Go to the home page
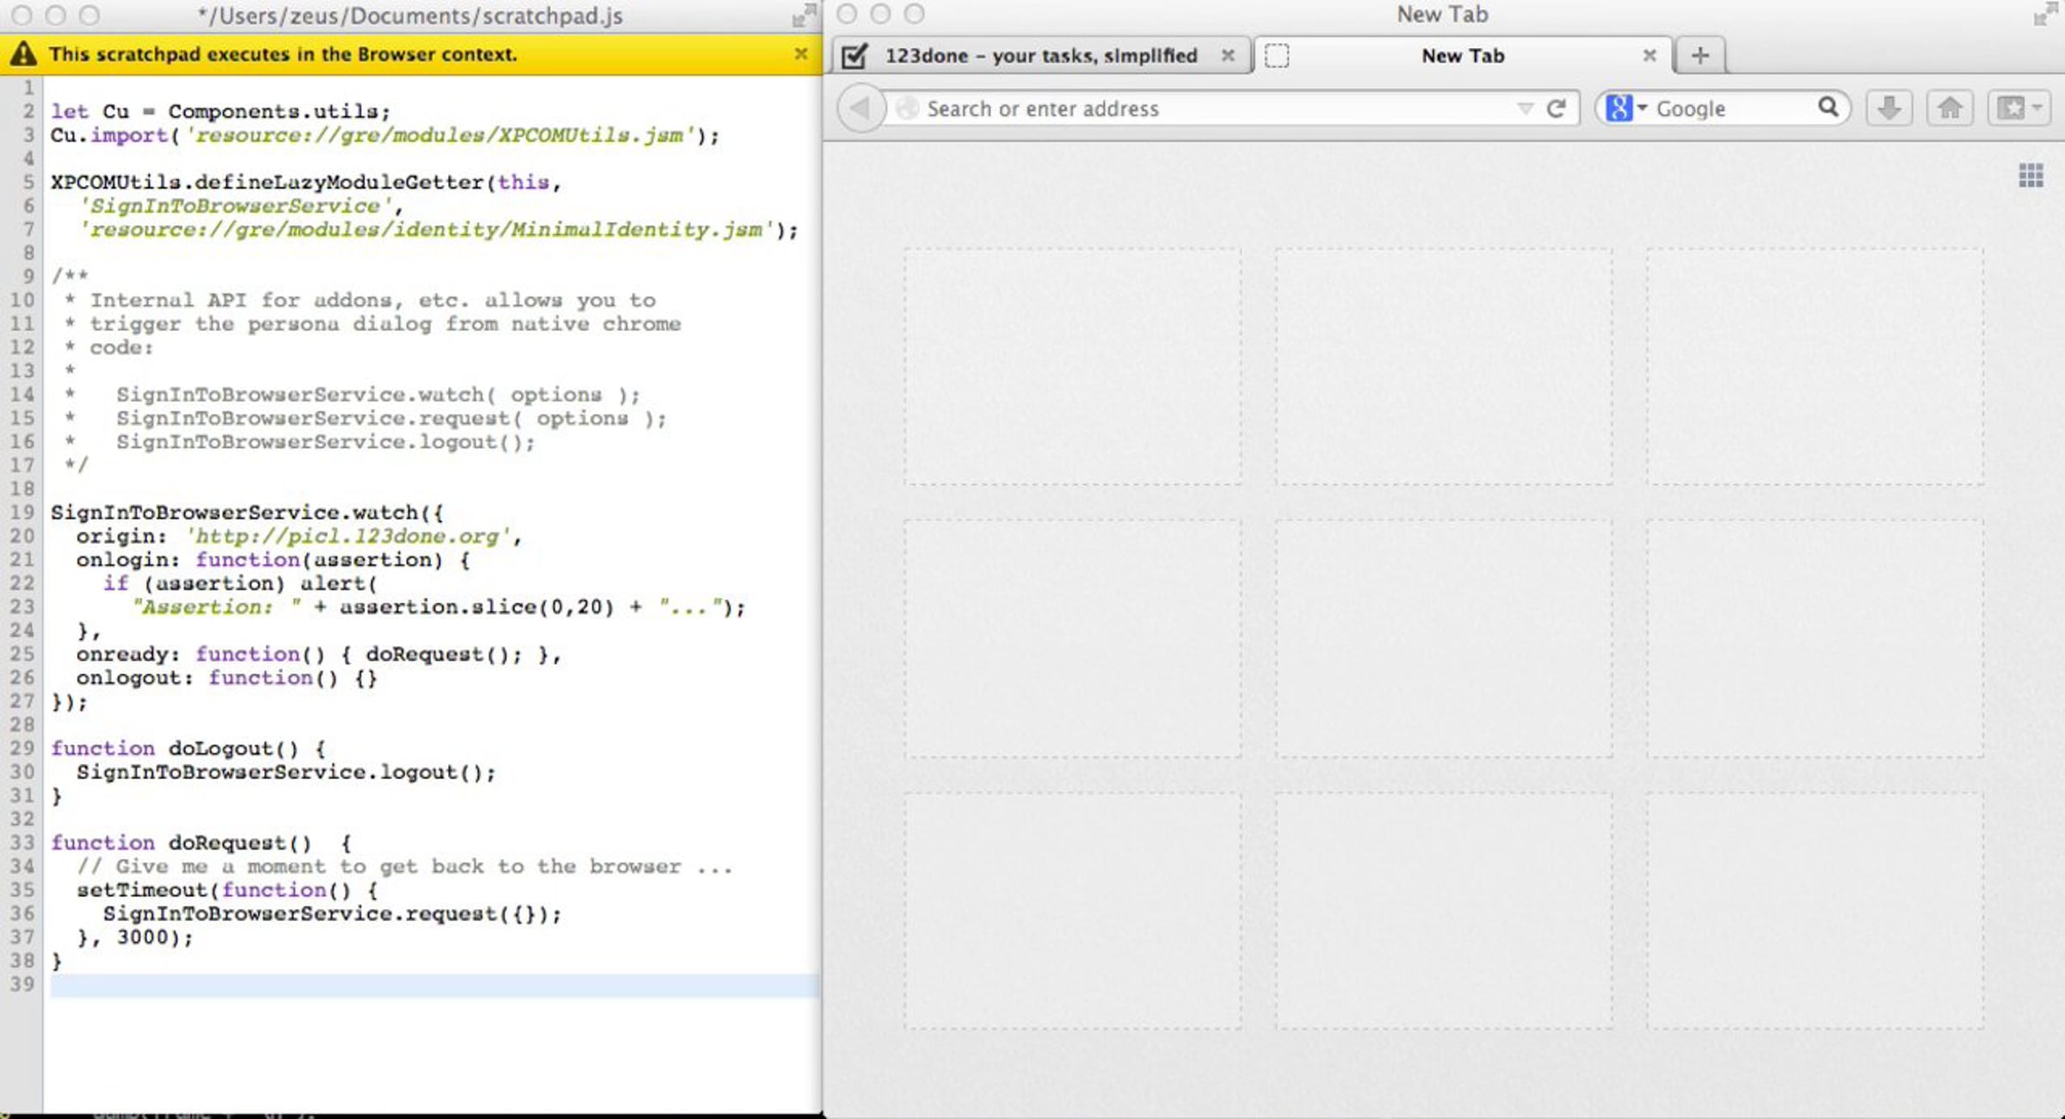 pyautogui.click(x=1950, y=108)
